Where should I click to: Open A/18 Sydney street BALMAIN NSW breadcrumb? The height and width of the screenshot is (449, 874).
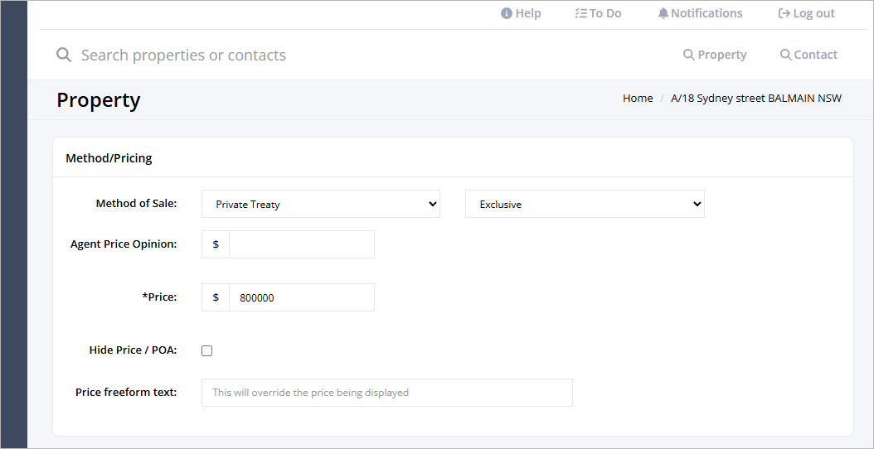(x=756, y=98)
